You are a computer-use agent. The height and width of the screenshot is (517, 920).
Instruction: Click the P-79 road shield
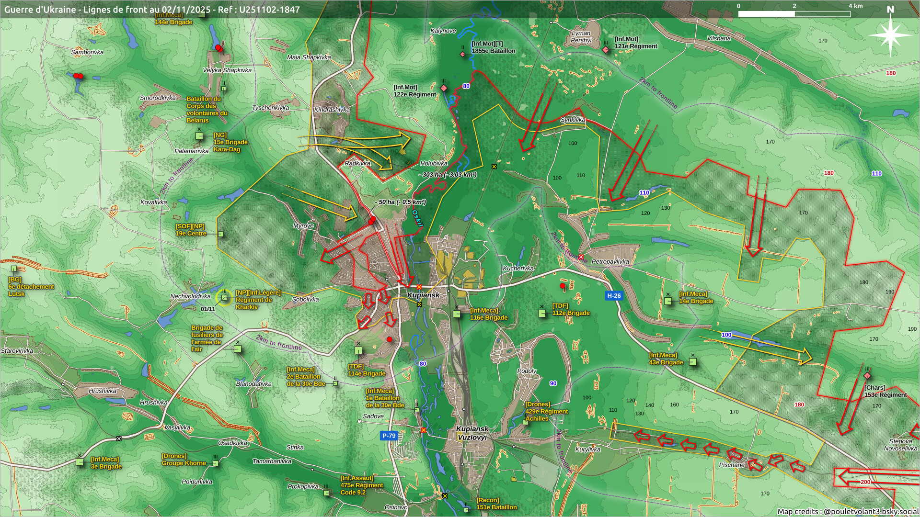389,436
